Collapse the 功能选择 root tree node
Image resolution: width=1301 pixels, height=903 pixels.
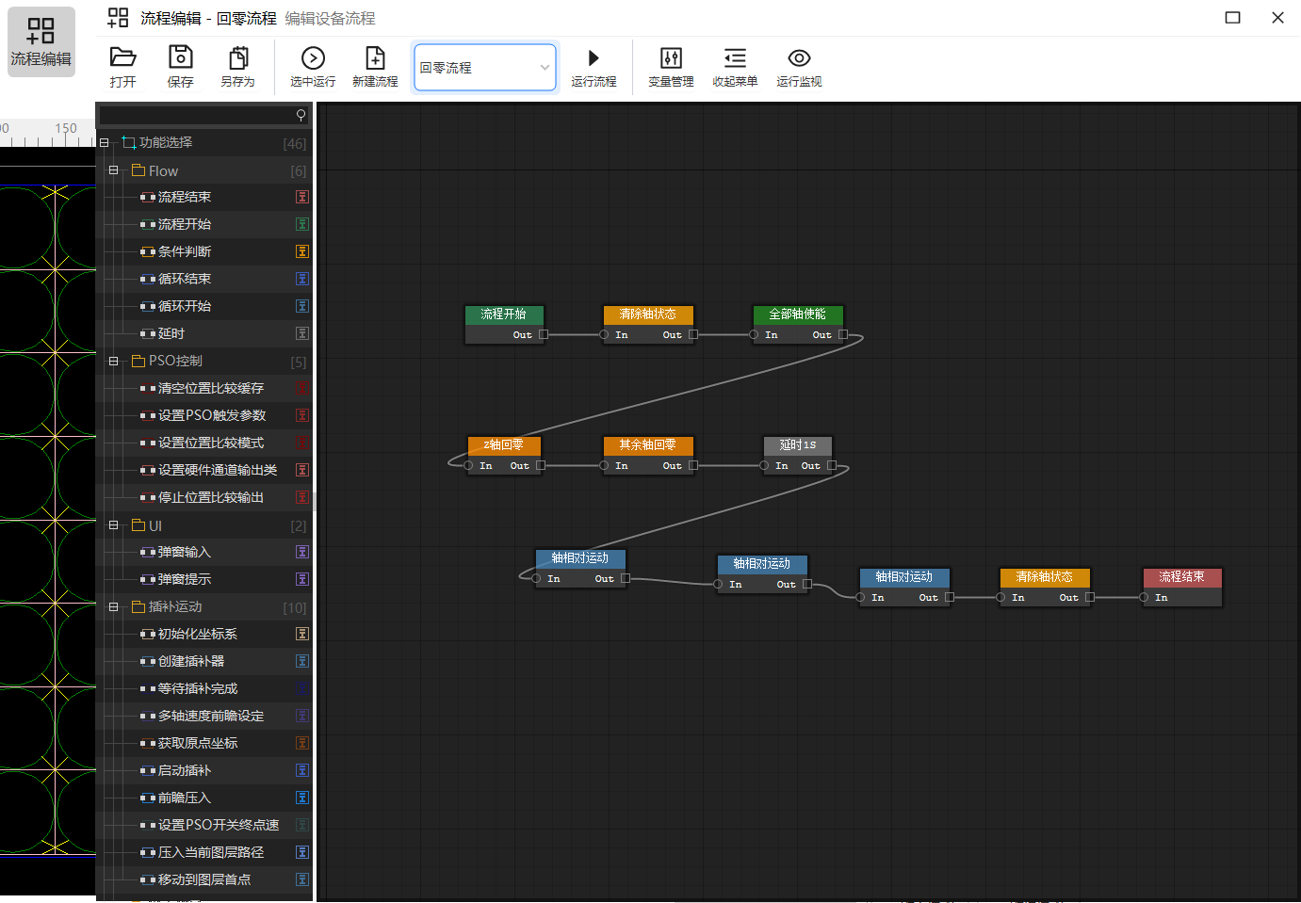(x=104, y=143)
